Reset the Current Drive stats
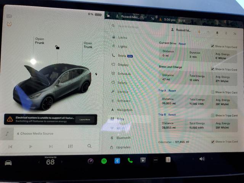The height and width of the screenshot is (183, 244). [x=182, y=44]
